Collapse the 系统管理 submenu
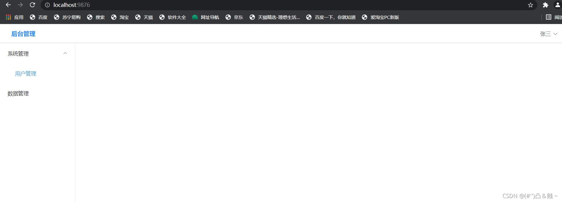This screenshot has height=202, width=562. (37, 54)
